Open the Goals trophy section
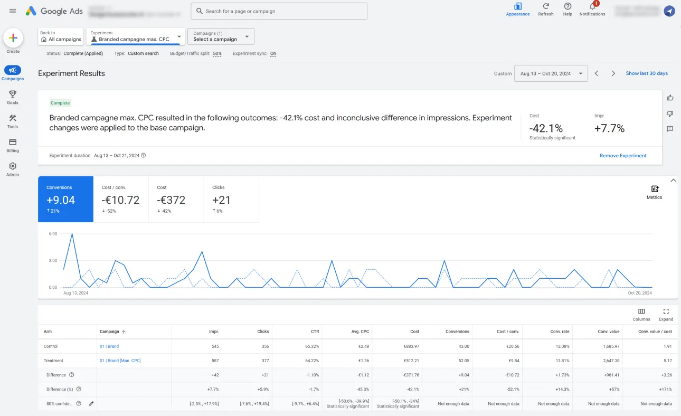 (13, 97)
